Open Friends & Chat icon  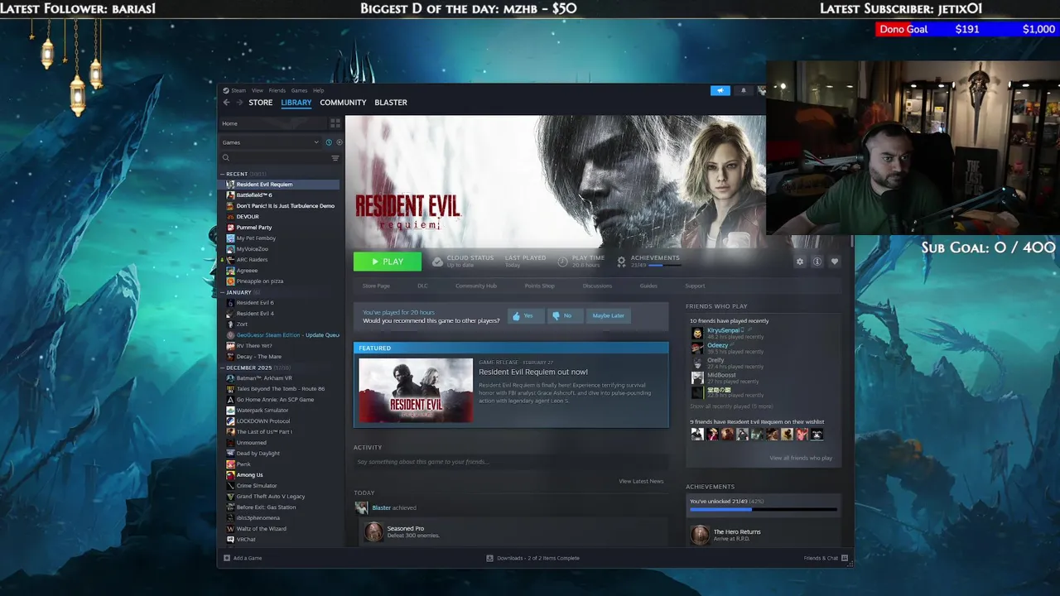point(845,558)
